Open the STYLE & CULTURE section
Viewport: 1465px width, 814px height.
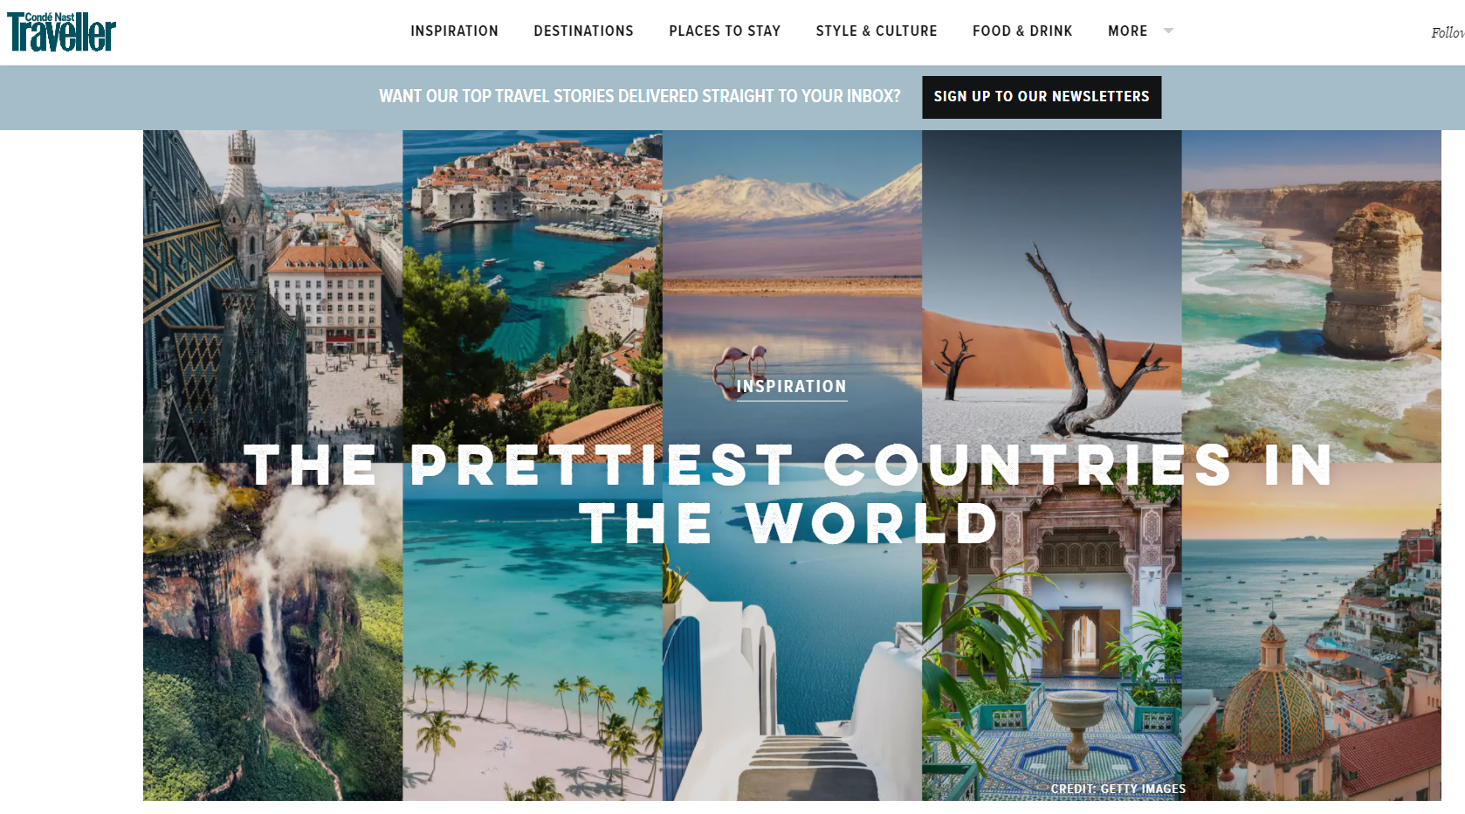click(x=877, y=31)
